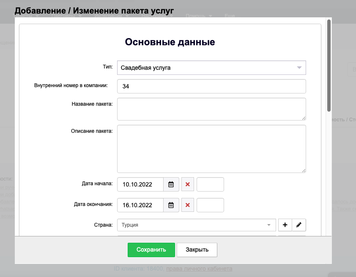Click the time field next to Дата начала
The width and height of the screenshot is (356, 277).
(x=210, y=184)
